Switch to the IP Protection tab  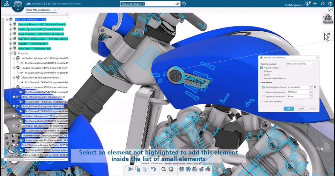tap(157, 163)
